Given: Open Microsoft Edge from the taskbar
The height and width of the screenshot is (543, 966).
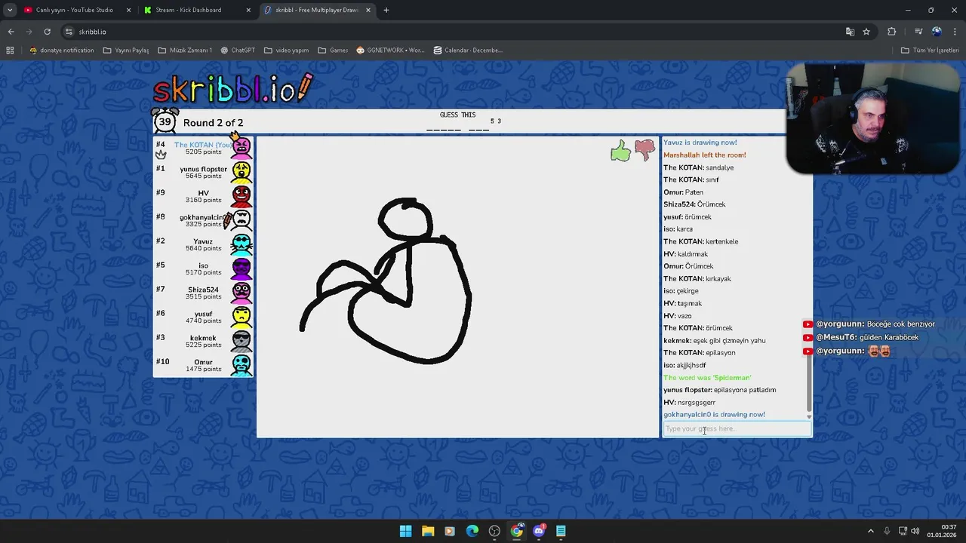Looking at the screenshot, I should pyautogui.click(x=472, y=531).
